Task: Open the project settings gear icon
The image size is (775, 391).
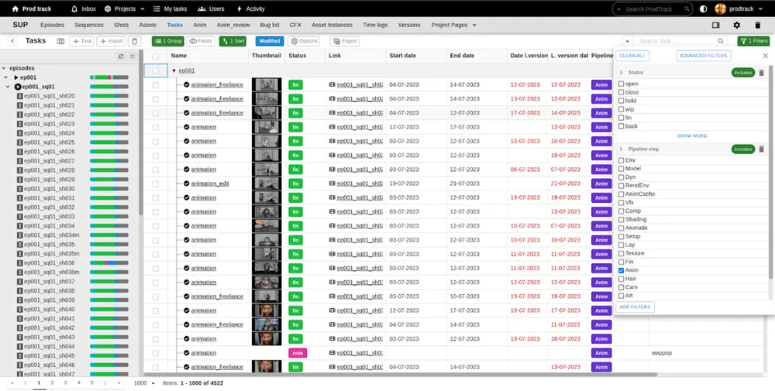Action: (x=736, y=25)
